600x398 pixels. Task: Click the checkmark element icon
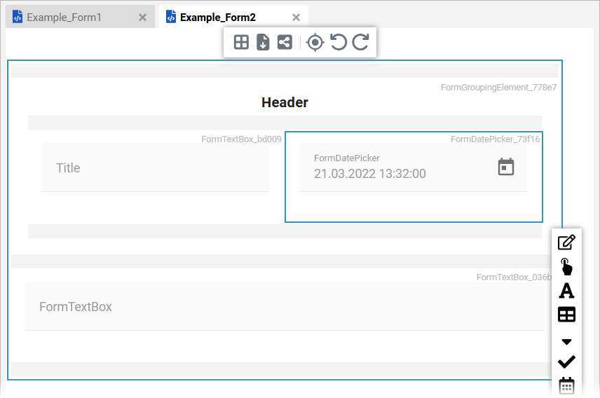click(566, 362)
